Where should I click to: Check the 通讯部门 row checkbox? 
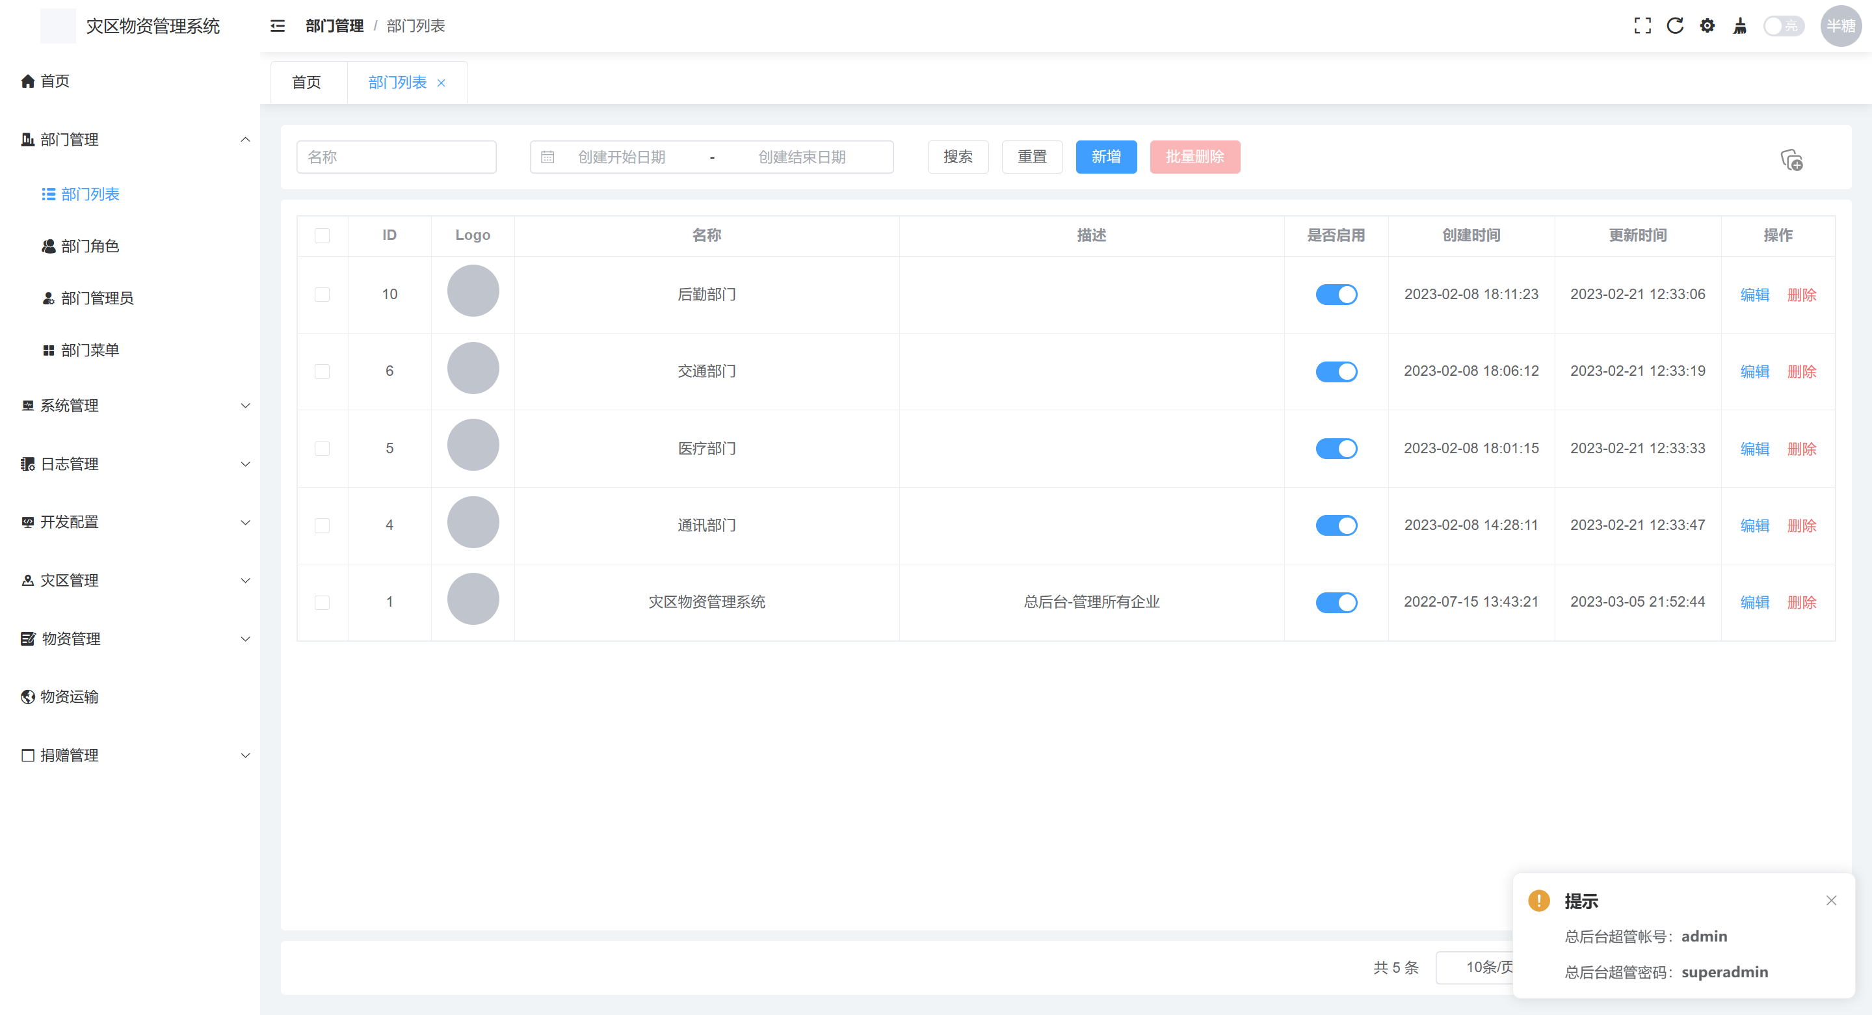(322, 525)
